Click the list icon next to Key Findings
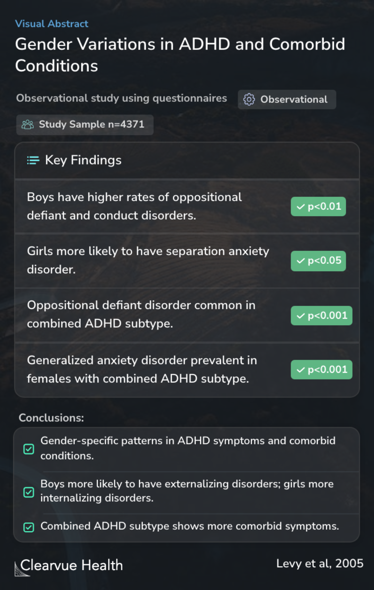The height and width of the screenshot is (590, 374). click(33, 160)
